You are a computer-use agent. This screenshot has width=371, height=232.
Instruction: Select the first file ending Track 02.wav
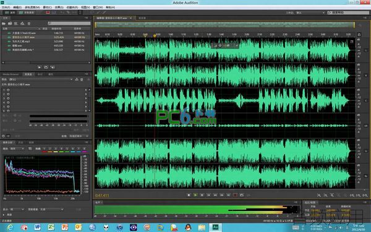(x=46, y=33)
